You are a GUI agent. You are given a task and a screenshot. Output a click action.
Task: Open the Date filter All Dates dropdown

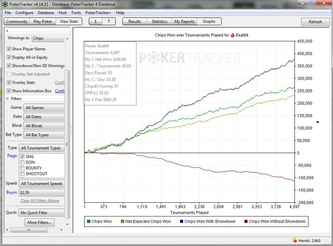(44, 117)
